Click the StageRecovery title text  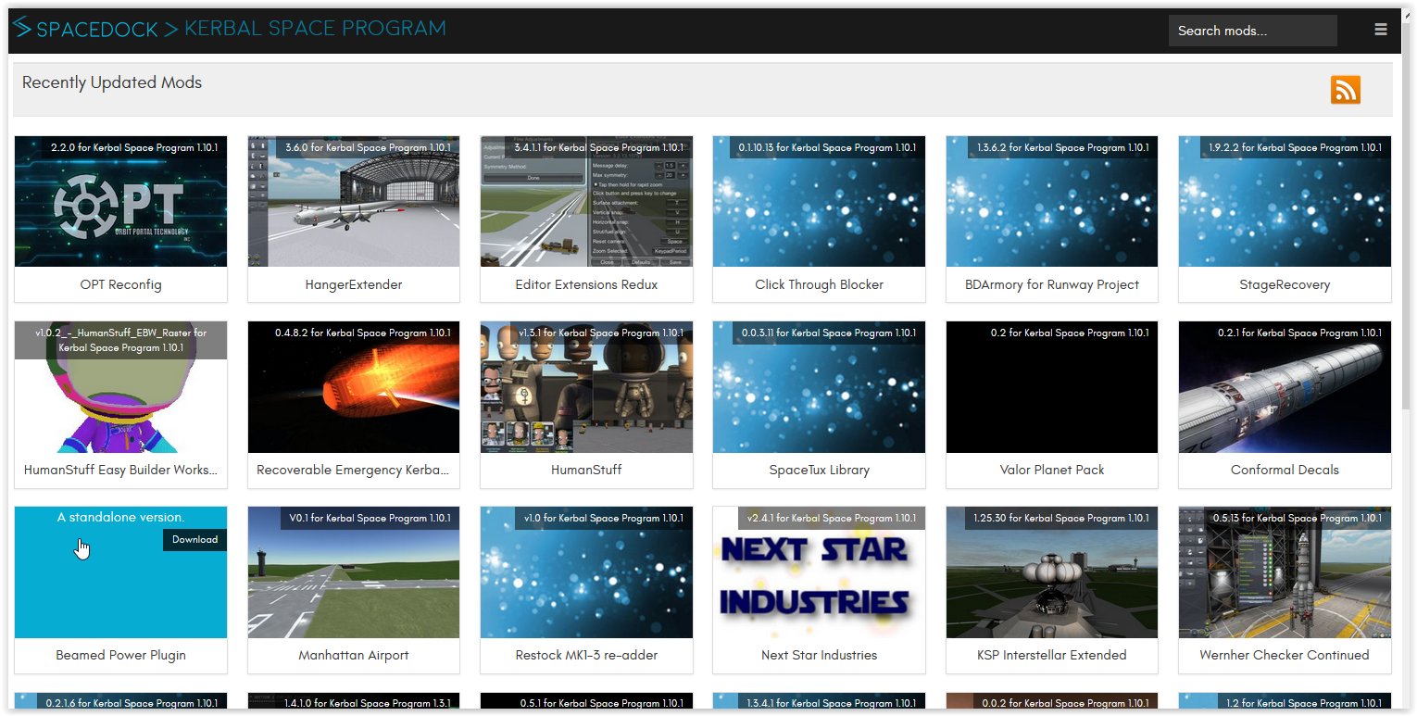(x=1285, y=284)
